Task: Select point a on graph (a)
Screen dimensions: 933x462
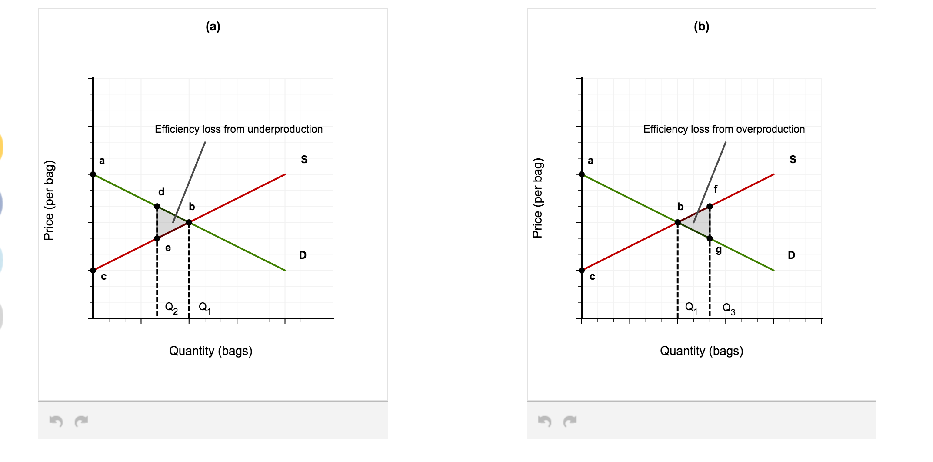Action: coord(93,174)
